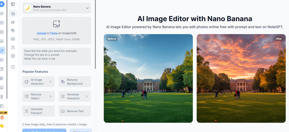Open the remove-background icon in the inner toolbar
Viewport: 289px width, 132px height.
coord(13,31)
